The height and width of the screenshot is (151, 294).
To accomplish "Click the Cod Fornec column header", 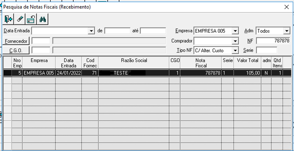I will (90, 63).
